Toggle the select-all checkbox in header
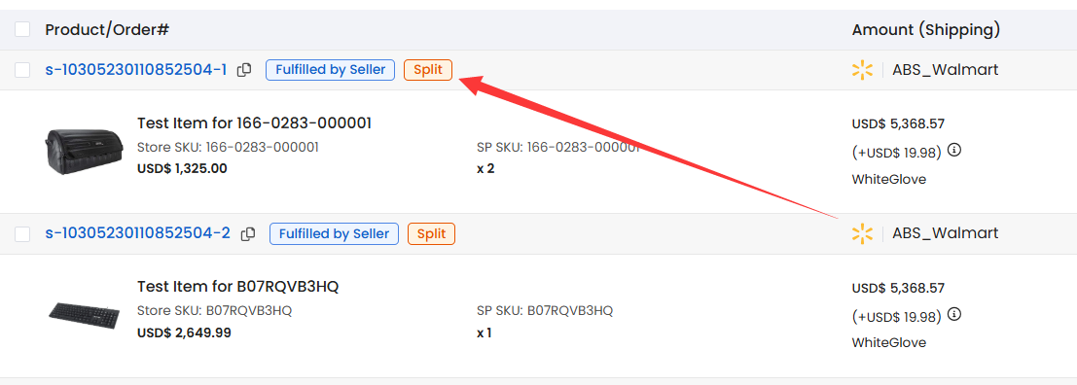This screenshot has width=1077, height=385. [22, 29]
